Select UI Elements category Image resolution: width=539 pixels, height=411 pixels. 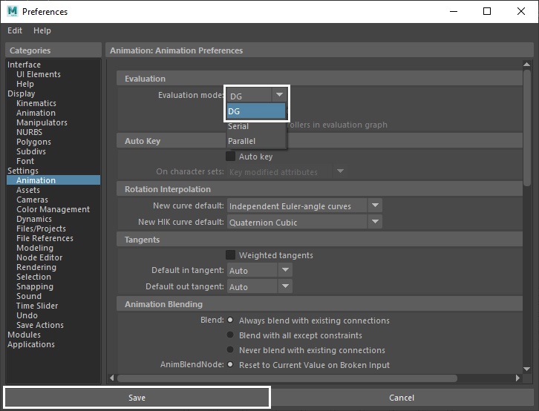click(39, 74)
